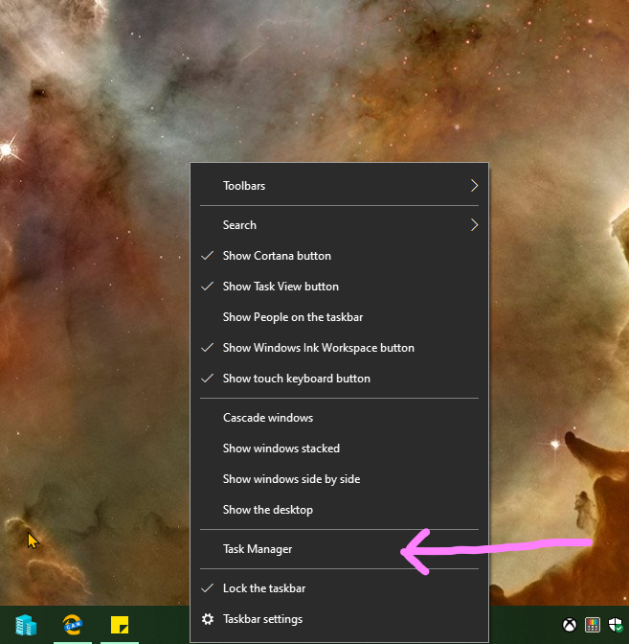The height and width of the screenshot is (644, 629).
Task: Open Edge Canary from the taskbar
Action: (73, 625)
